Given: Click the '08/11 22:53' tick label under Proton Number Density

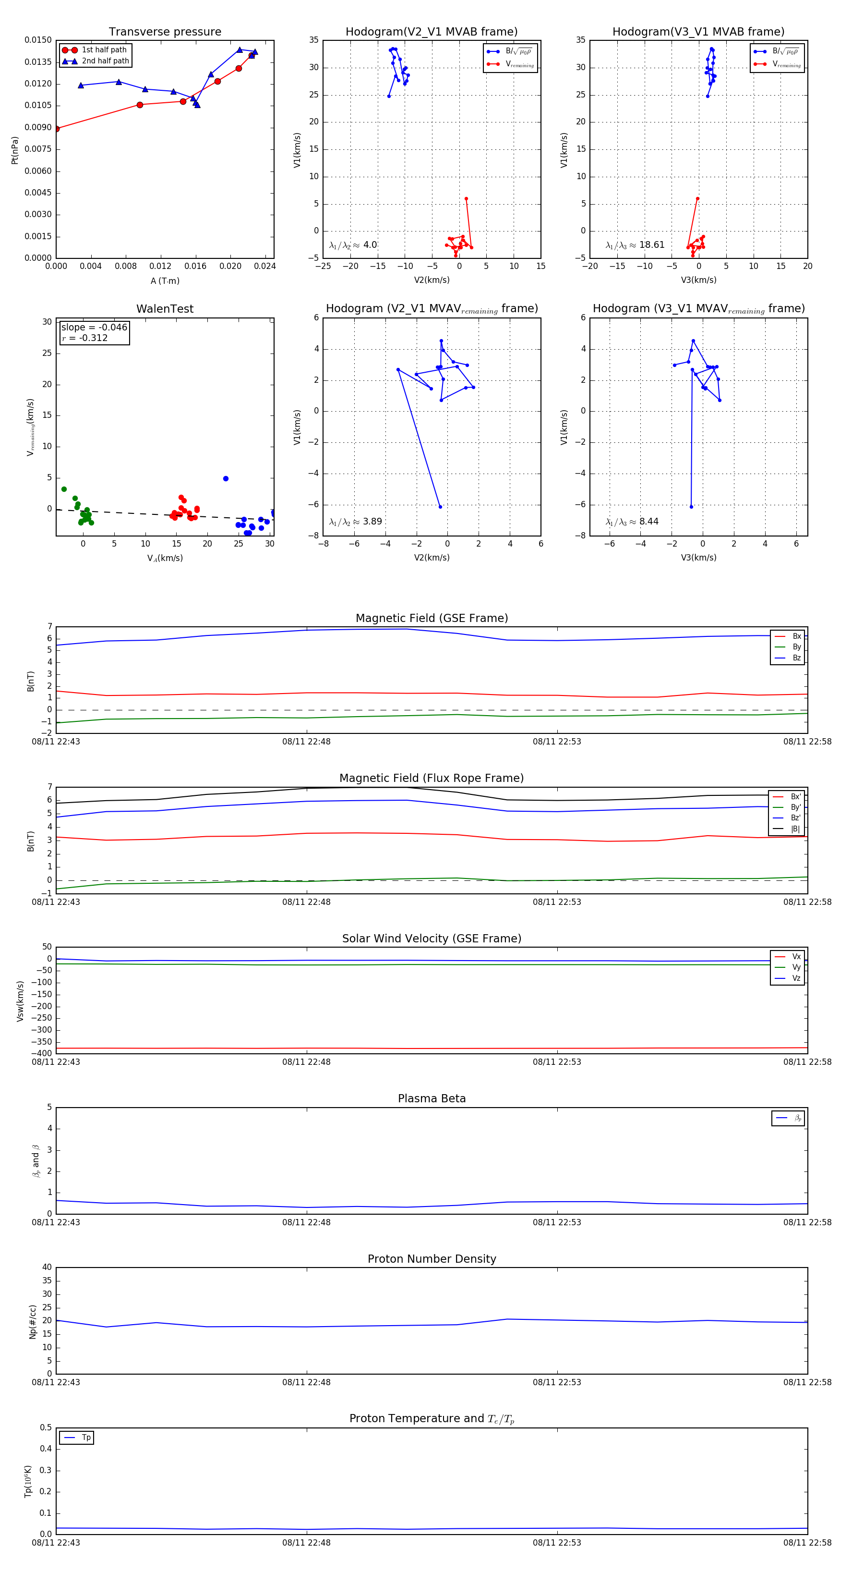Looking at the screenshot, I should tap(557, 1382).
